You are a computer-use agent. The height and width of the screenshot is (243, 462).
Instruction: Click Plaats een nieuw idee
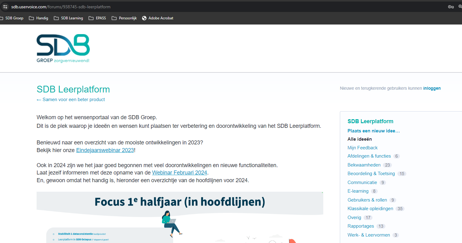[374, 131]
